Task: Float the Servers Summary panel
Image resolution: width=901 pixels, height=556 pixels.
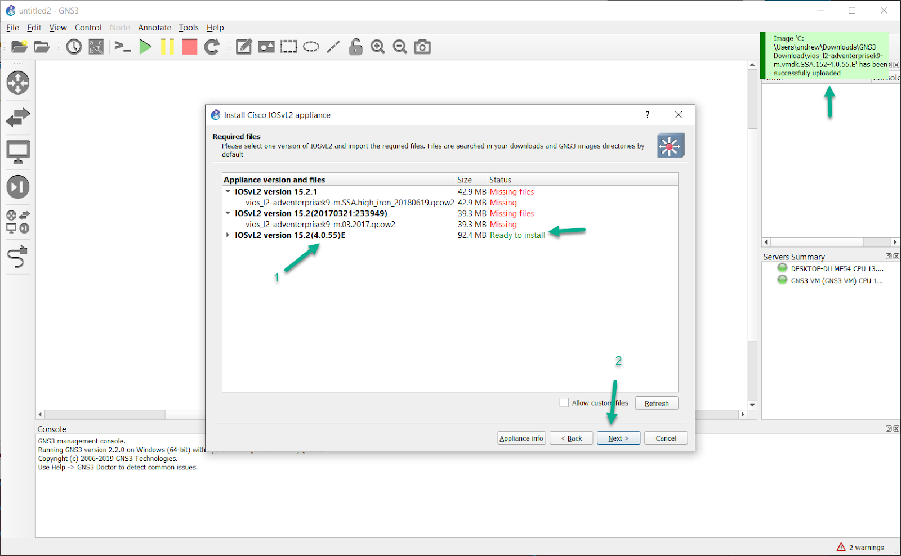Action: pos(889,256)
